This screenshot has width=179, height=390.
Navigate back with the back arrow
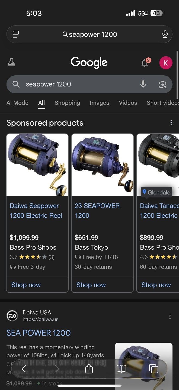click(x=24, y=369)
